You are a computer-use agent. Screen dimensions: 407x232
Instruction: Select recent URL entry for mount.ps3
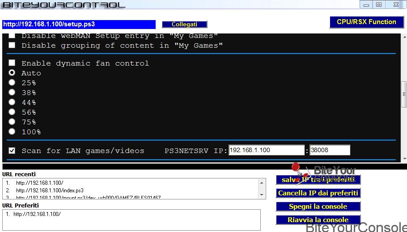88,198
